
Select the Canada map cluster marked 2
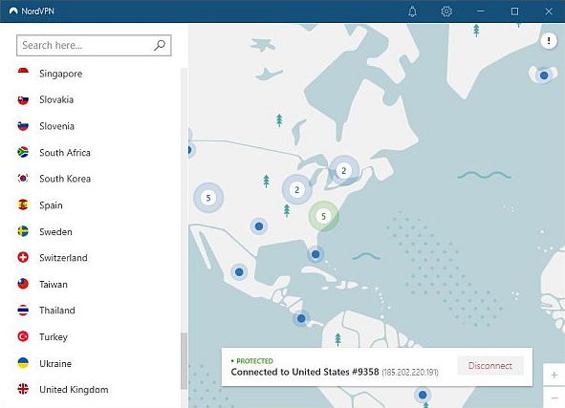coord(344,170)
